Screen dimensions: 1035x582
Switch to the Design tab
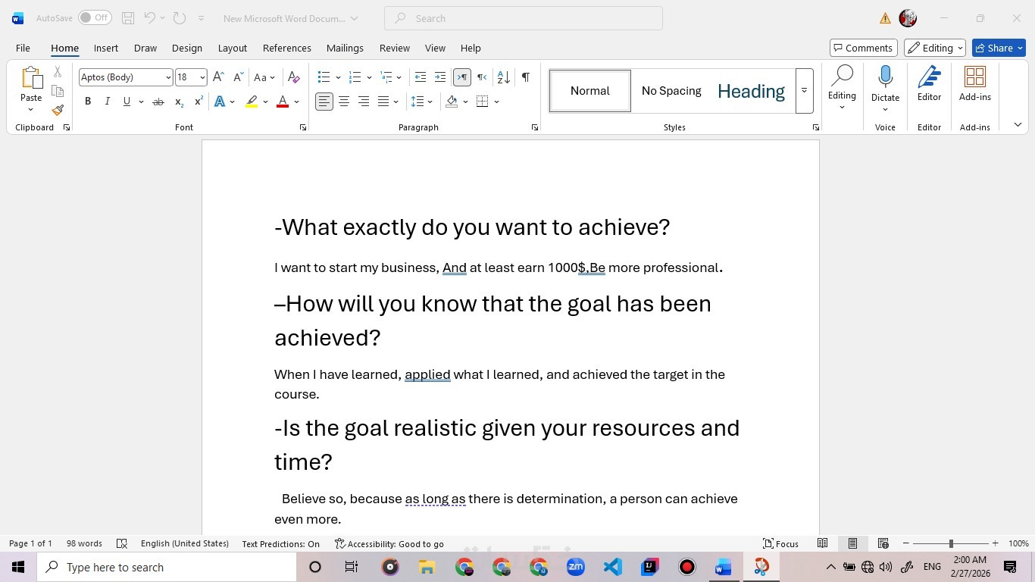pos(186,48)
